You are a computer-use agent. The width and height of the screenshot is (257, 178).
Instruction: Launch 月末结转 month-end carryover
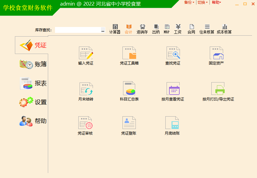point(86,89)
